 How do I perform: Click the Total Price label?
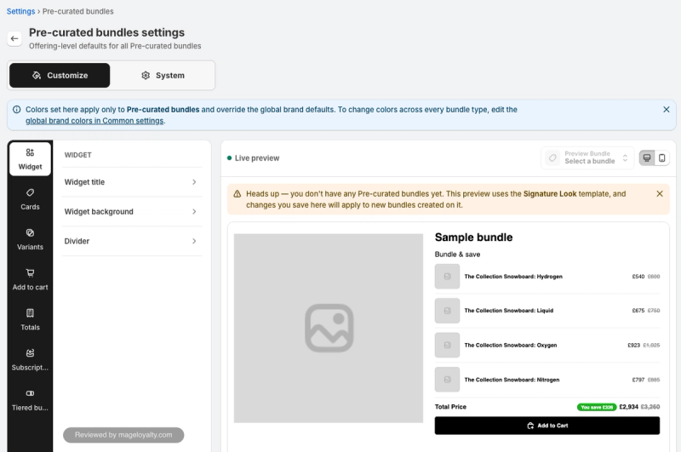point(450,407)
